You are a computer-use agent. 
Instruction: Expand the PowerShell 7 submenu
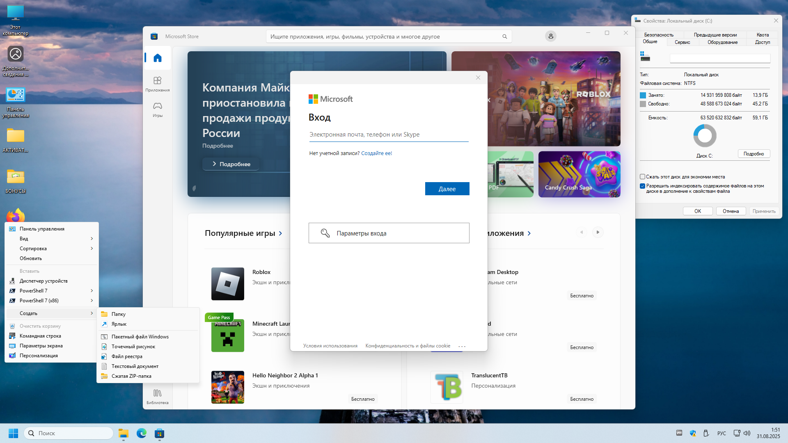[51, 291]
